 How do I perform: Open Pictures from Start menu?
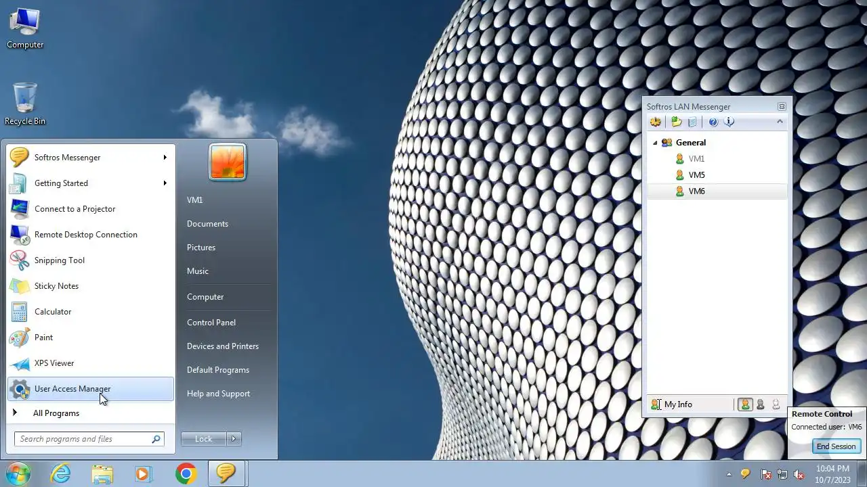pyautogui.click(x=201, y=248)
